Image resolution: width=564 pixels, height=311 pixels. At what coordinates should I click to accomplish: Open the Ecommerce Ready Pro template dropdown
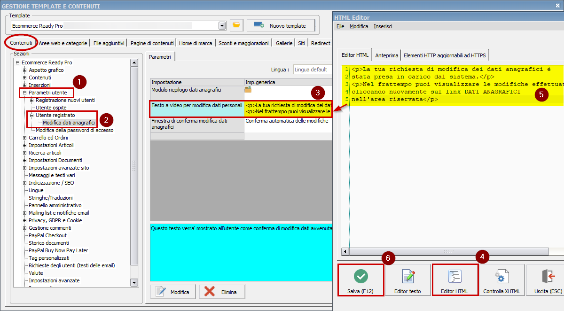pos(222,25)
